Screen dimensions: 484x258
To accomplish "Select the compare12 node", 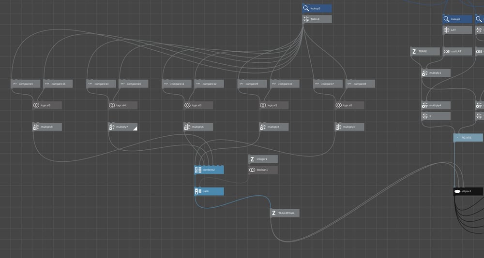I will pyautogui.click(x=209, y=84).
